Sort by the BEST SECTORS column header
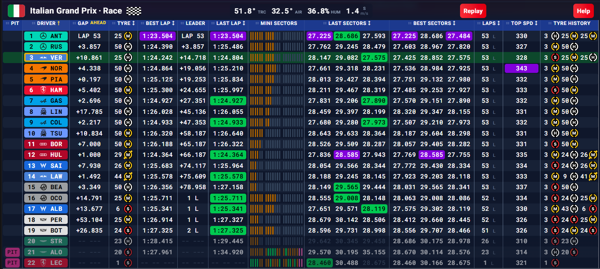 click(432, 23)
